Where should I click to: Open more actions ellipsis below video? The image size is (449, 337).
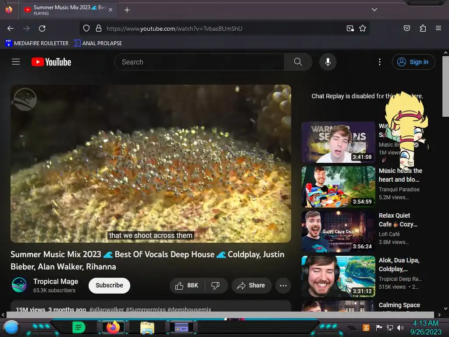click(x=283, y=285)
